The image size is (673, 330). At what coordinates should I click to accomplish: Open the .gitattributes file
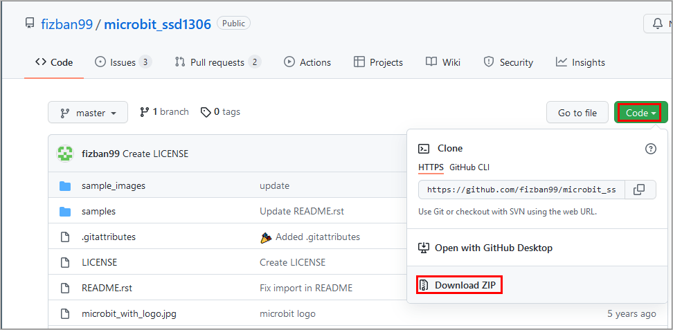click(109, 237)
